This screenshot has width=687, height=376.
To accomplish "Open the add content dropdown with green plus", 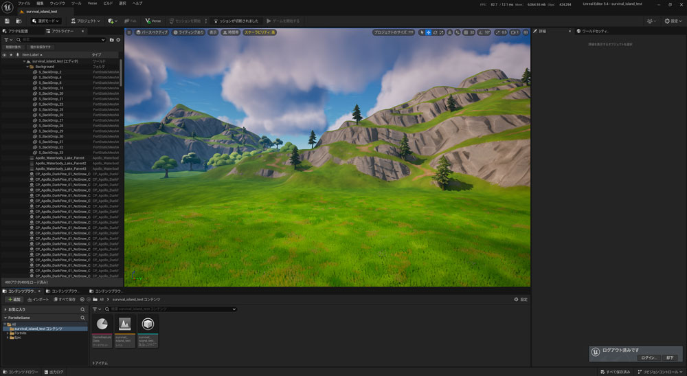I will coord(112,21).
